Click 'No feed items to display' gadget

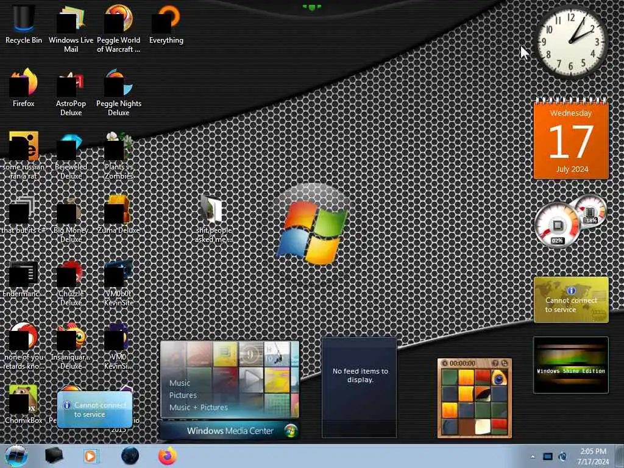click(359, 387)
